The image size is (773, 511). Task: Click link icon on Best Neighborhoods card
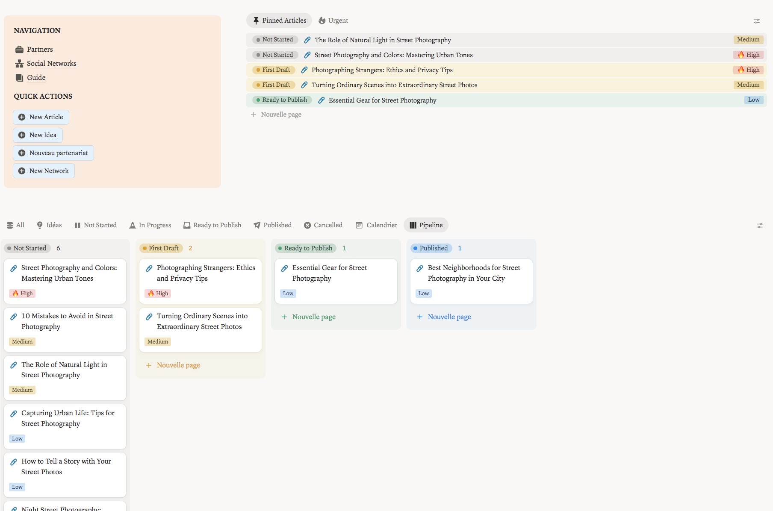[x=420, y=268]
